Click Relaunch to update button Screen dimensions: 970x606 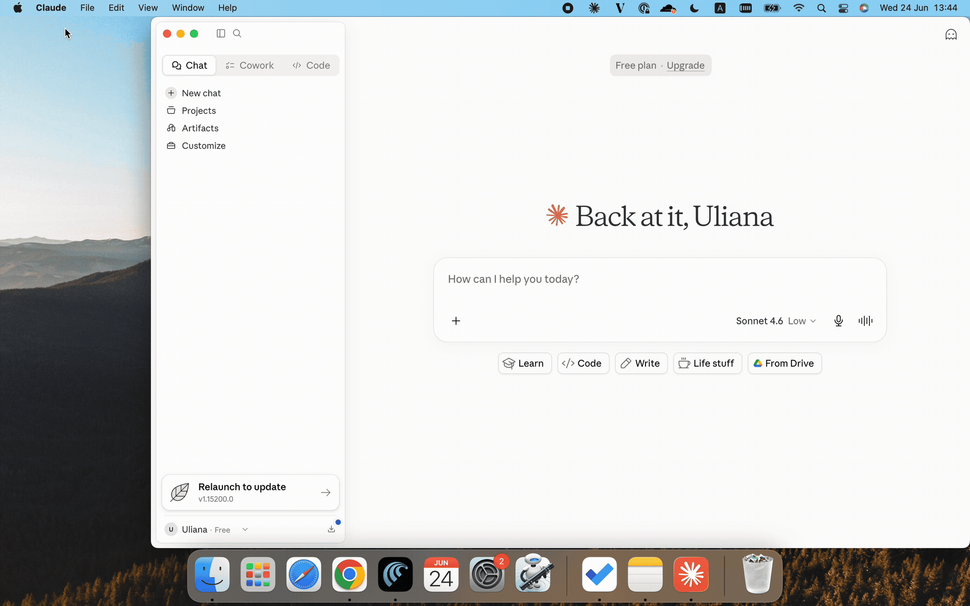point(250,492)
